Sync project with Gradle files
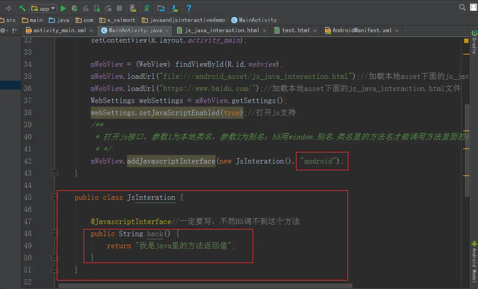This screenshot has height=289, width=478. (x=148, y=8)
